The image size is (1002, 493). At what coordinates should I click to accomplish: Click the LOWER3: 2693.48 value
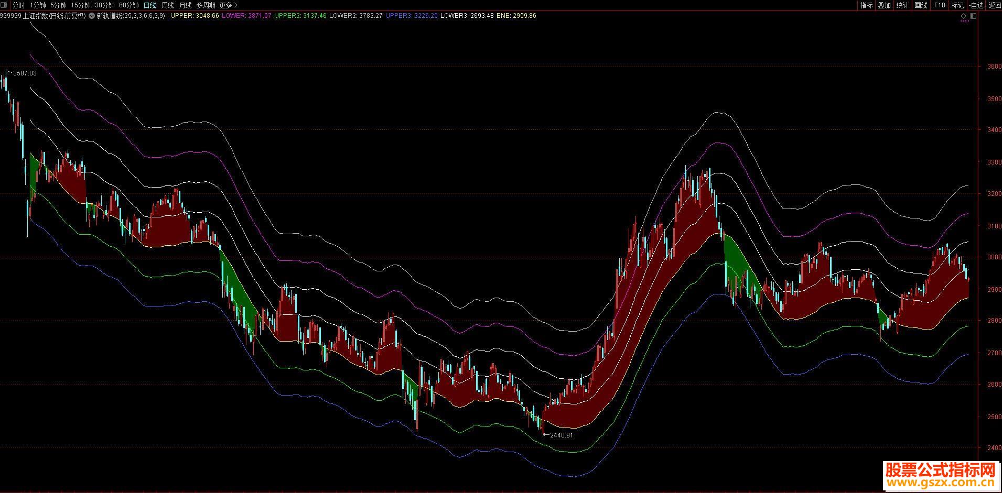point(467,16)
